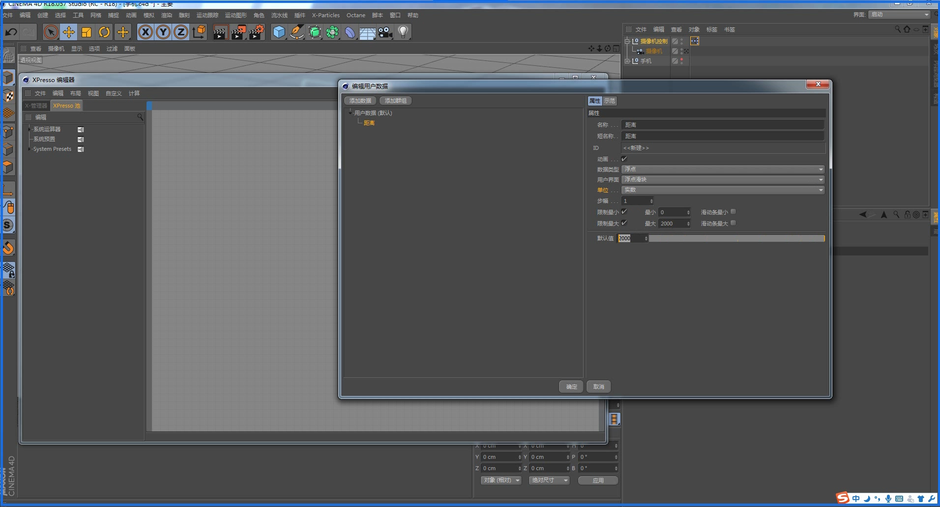
Task: Click the Undo arrow icon
Action: pyautogui.click(x=11, y=32)
